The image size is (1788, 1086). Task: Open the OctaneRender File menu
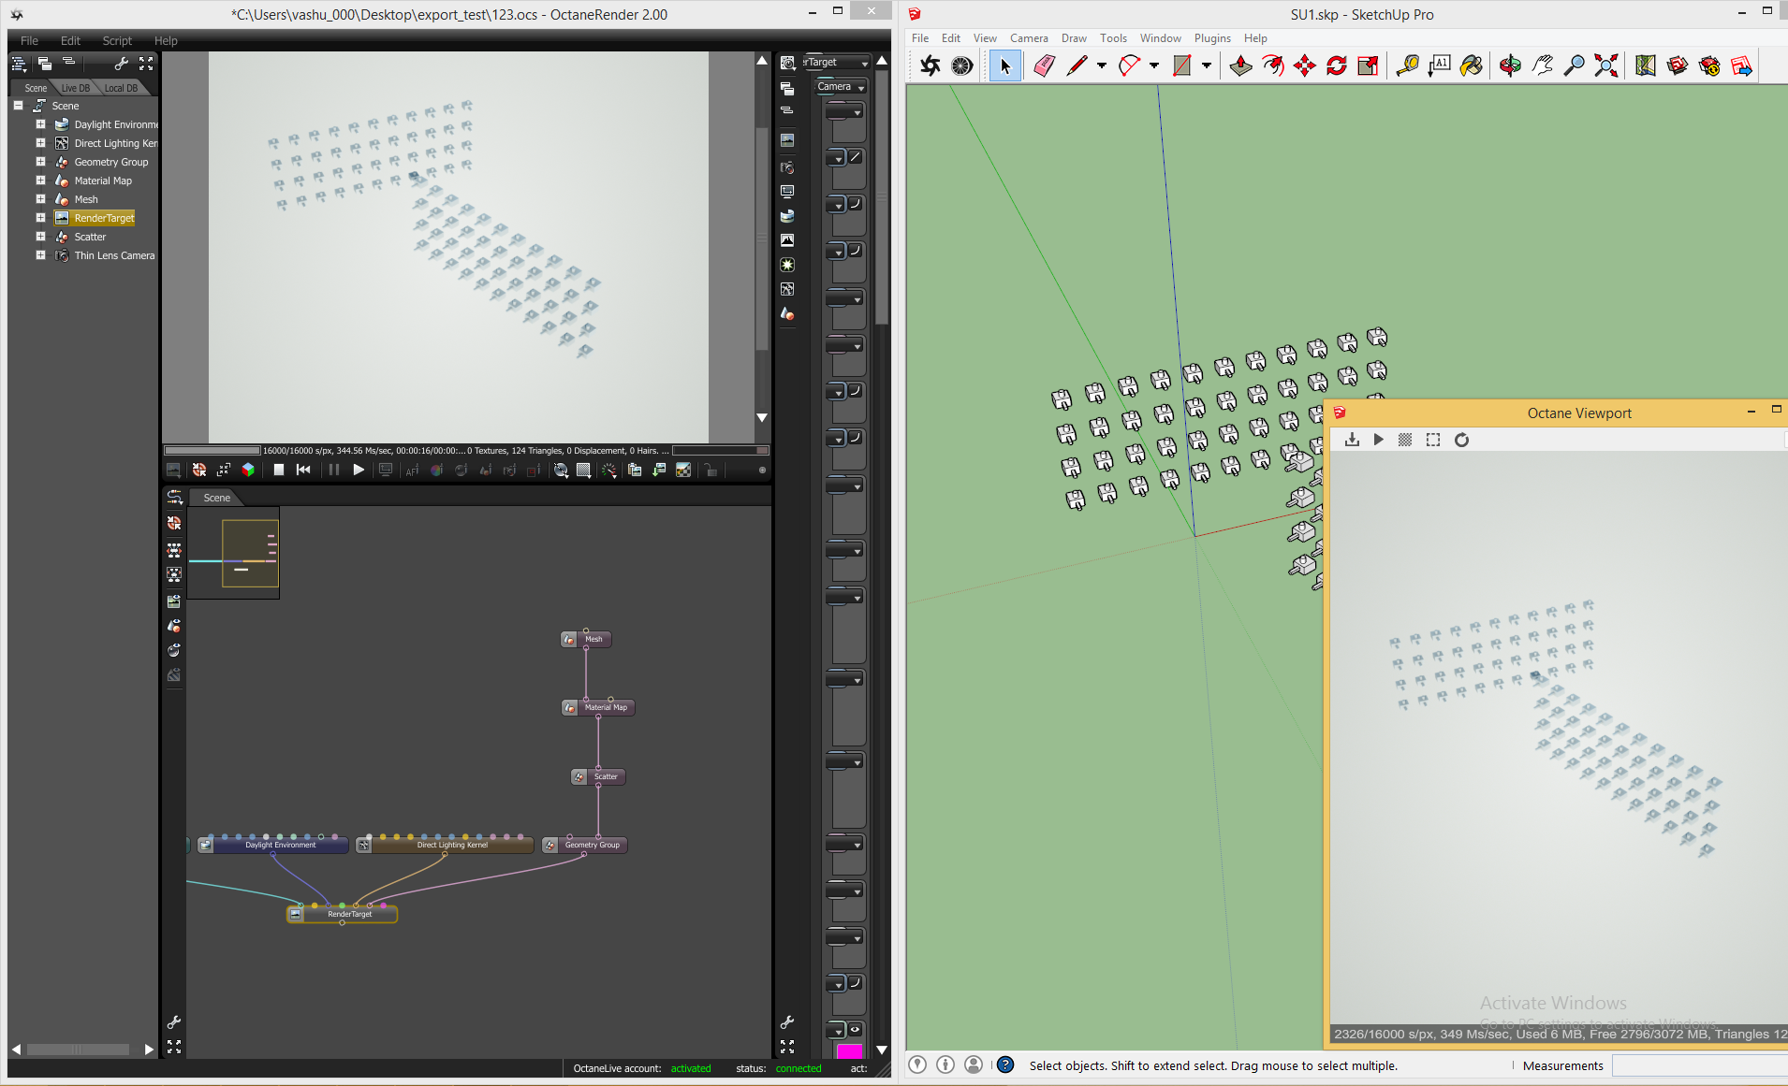[30, 40]
